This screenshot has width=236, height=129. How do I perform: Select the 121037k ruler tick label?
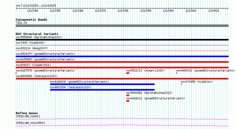[x=100, y=11]
